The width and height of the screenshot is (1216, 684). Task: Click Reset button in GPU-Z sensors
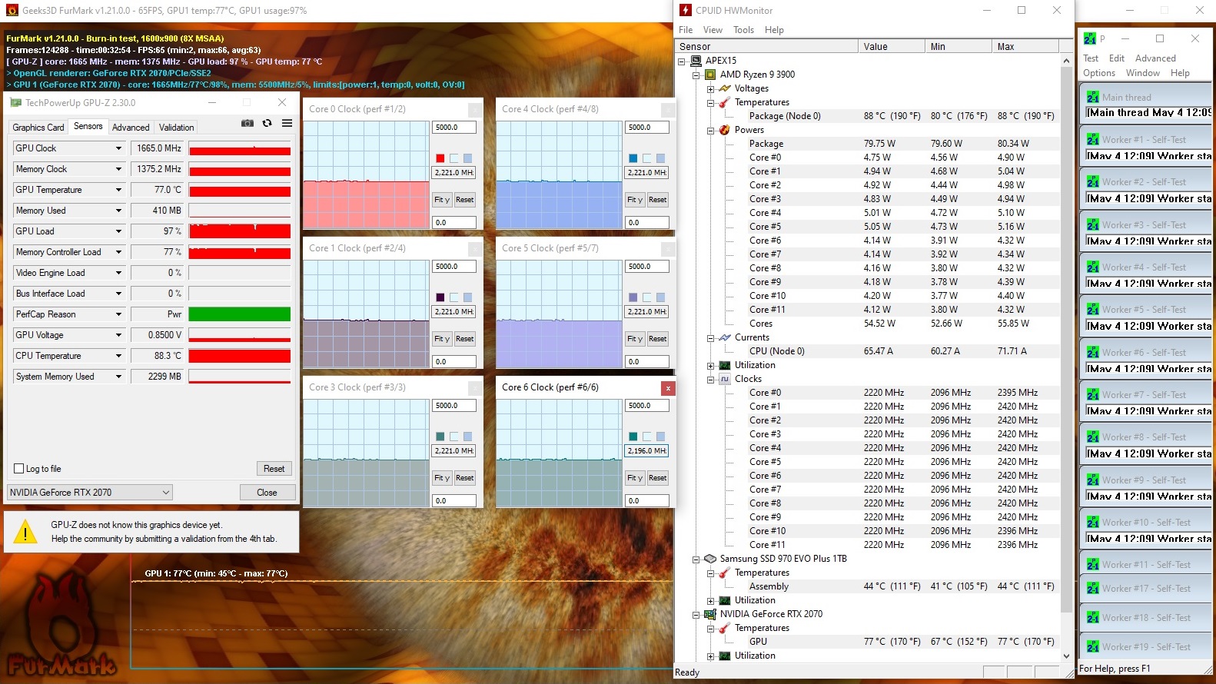tap(274, 469)
